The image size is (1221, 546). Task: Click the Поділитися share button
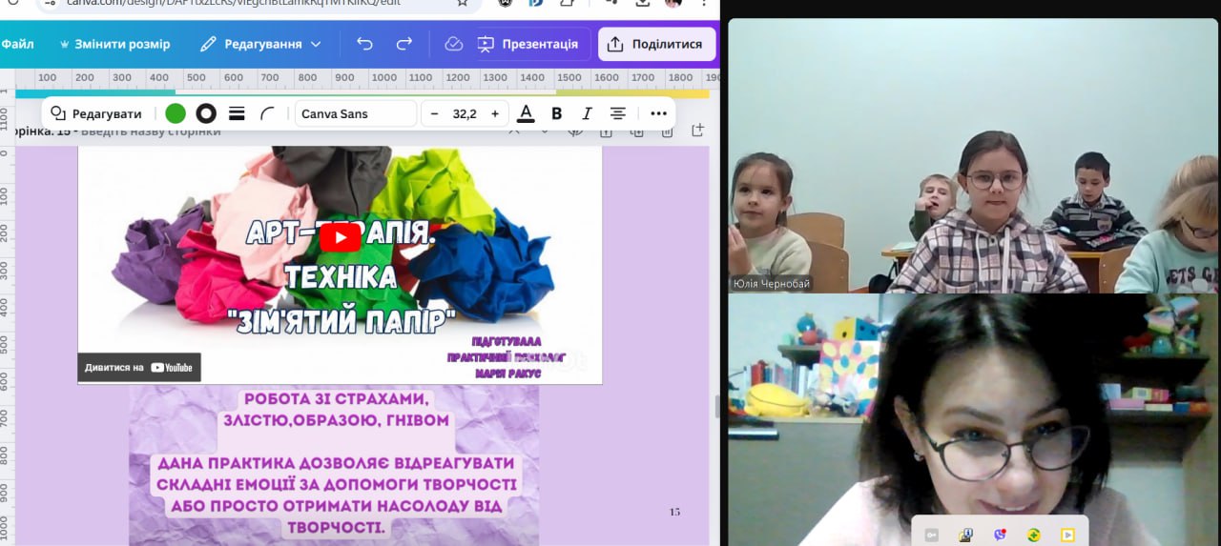pos(655,44)
